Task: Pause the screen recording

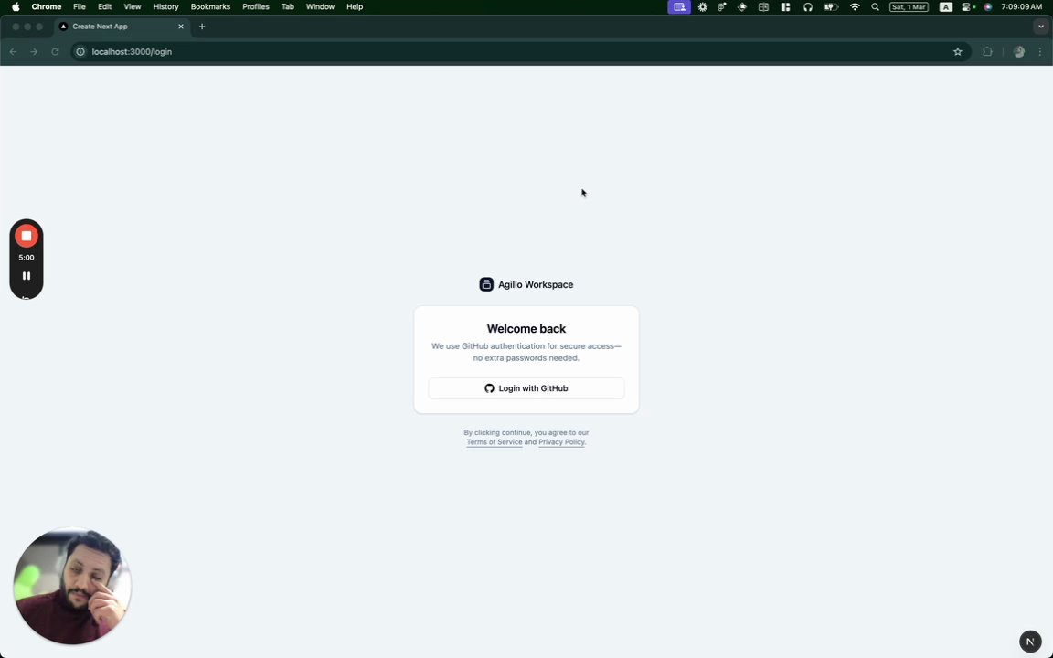Action: click(x=27, y=276)
